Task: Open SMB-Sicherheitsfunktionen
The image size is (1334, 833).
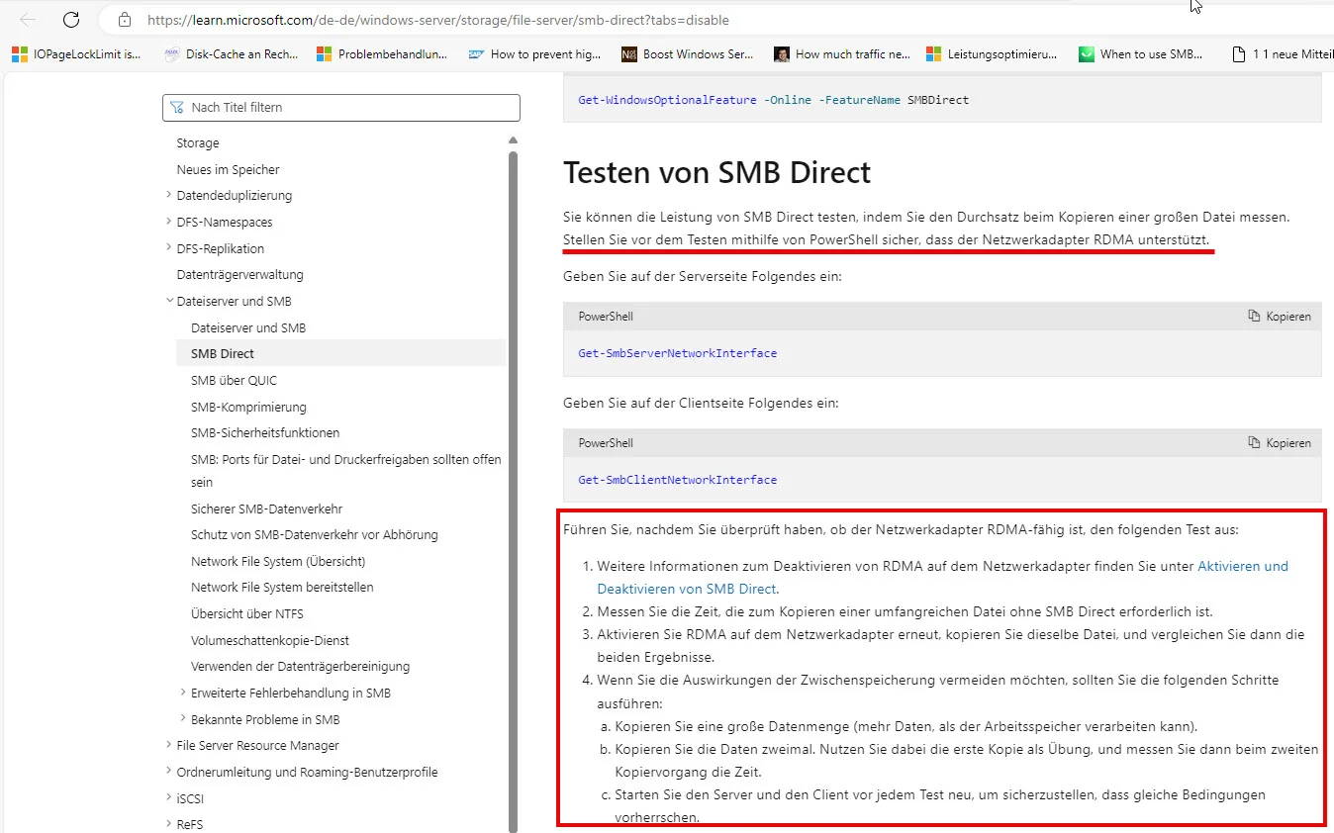Action: [x=265, y=432]
